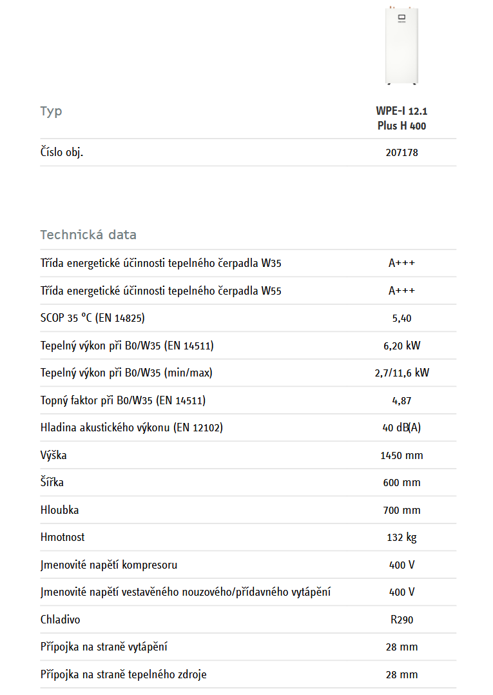Click the Přípojka na straně tepelného zdroje label
The height and width of the screenshot is (695, 493).
(x=123, y=674)
